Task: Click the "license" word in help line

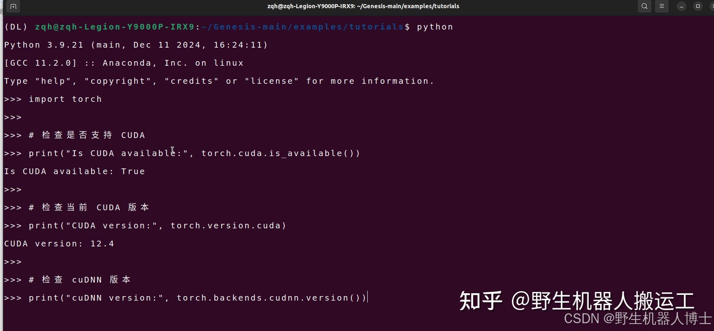Action: pyautogui.click(x=272, y=81)
